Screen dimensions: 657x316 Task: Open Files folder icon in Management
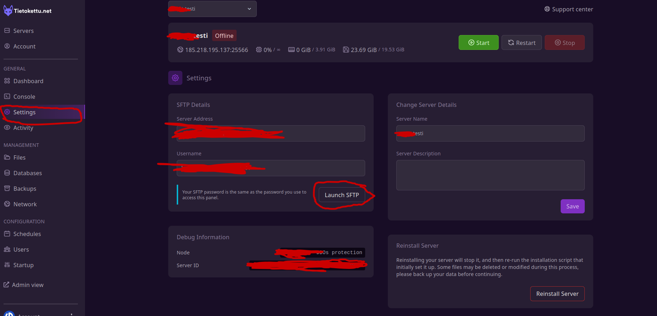7,157
